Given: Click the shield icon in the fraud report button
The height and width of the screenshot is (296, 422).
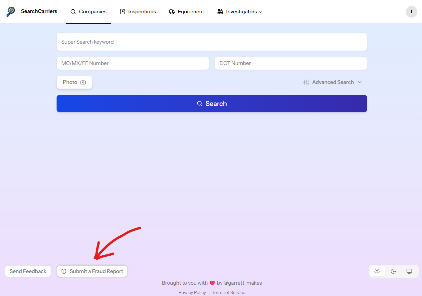Looking at the screenshot, I should (64, 271).
